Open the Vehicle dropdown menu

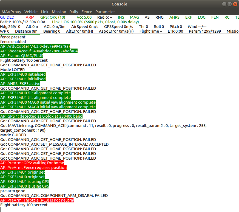click(31, 12)
